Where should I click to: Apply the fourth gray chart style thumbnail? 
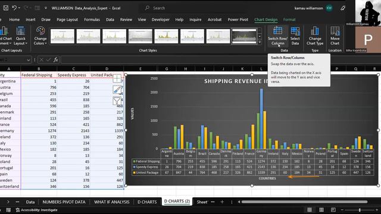[x=140, y=36]
